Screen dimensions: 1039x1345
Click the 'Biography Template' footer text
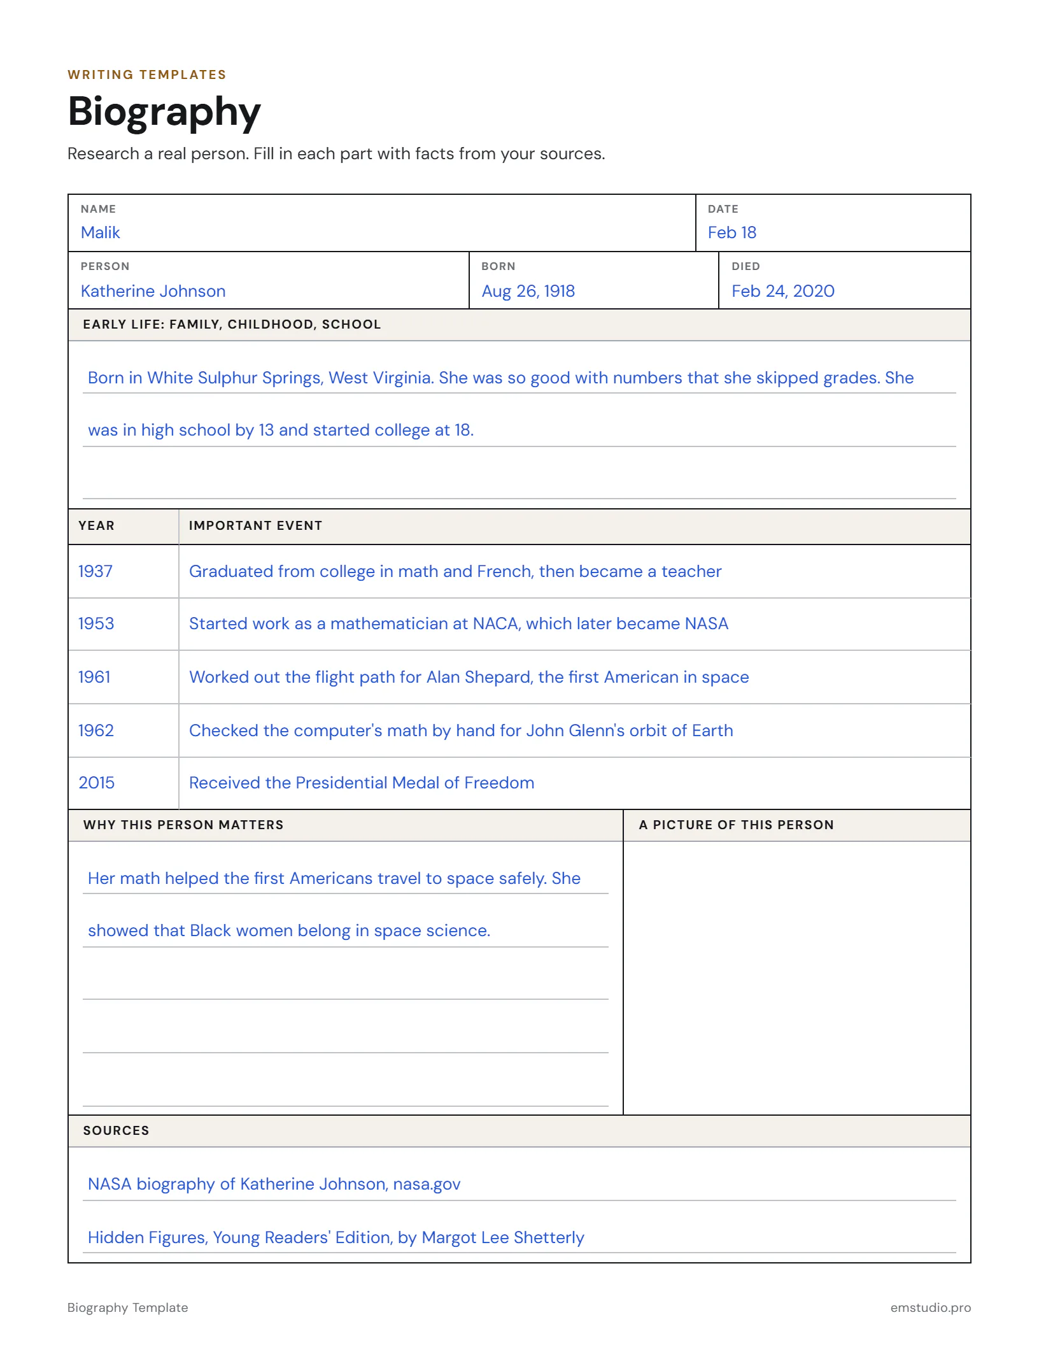tap(128, 1307)
